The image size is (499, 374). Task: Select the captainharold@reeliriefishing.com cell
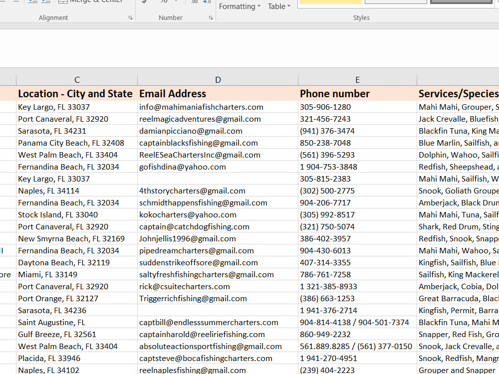tap(218, 335)
